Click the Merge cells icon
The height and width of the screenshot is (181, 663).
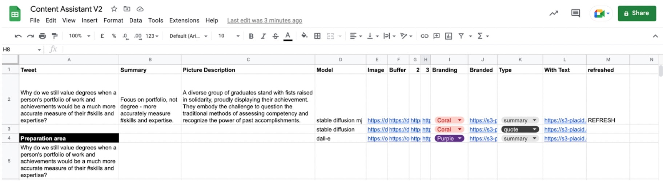tap(330, 36)
